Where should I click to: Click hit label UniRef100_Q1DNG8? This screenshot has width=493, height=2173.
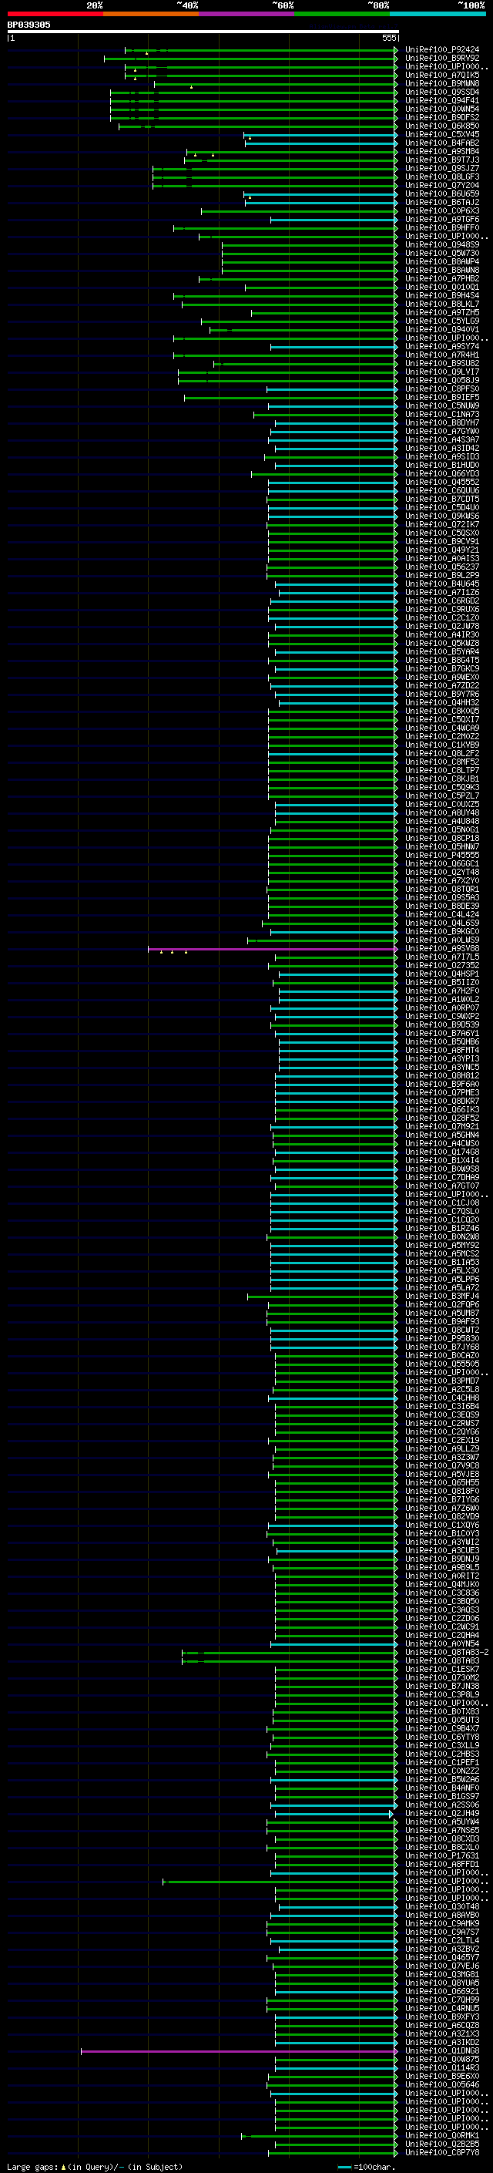click(x=441, y=2050)
